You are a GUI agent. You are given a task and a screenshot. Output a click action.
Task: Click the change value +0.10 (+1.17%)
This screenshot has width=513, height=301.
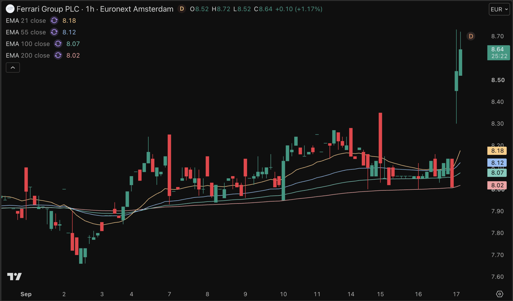point(299,9)
